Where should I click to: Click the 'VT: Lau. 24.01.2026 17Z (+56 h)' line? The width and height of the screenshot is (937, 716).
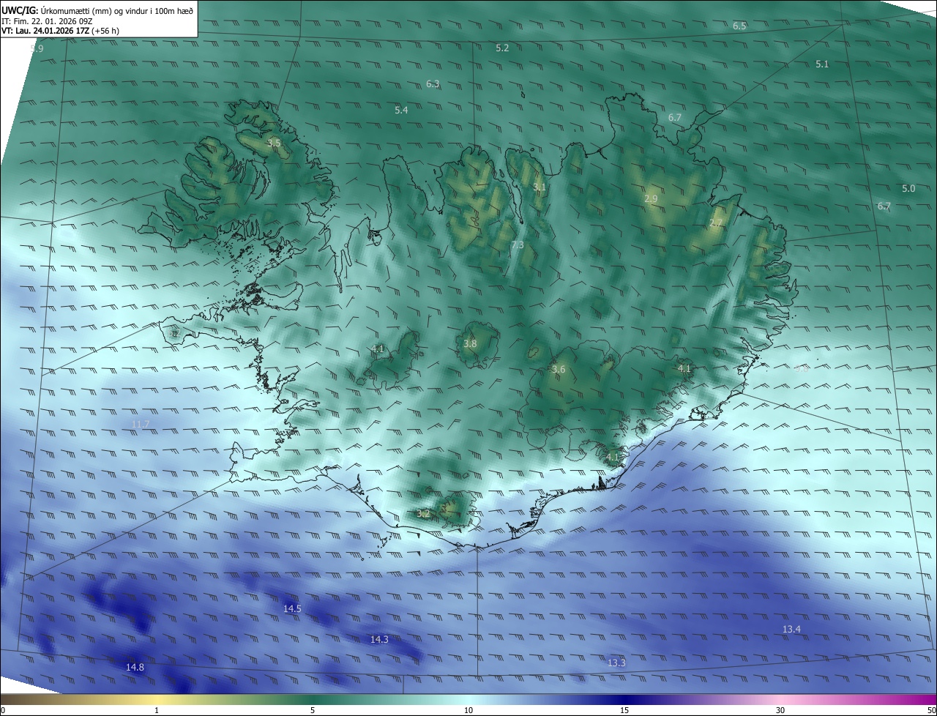61,31
